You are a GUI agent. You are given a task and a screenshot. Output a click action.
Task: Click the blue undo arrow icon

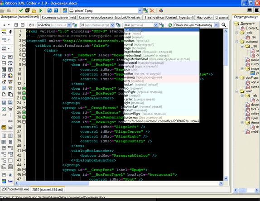coord(49,10)
